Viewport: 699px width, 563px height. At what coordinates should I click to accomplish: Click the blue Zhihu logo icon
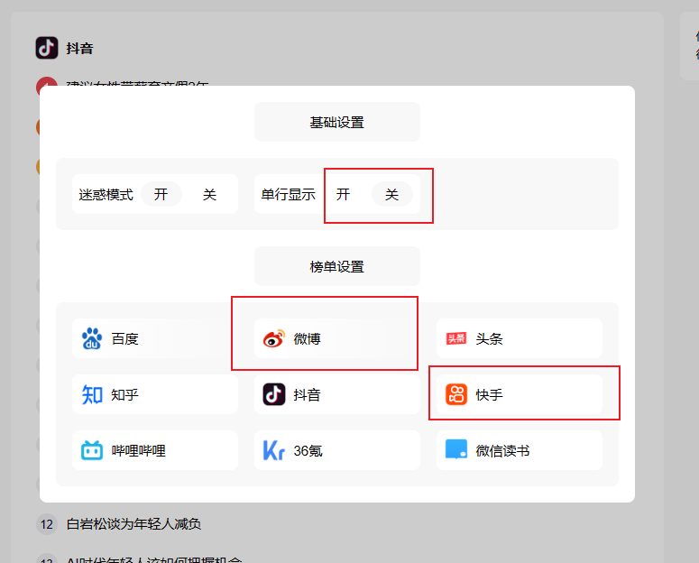pyautogui.click(x=92, y=395)
